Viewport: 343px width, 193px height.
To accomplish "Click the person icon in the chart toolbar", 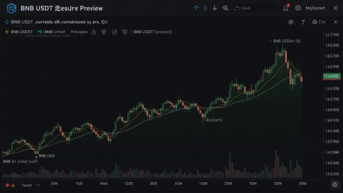I will [93, 32].
